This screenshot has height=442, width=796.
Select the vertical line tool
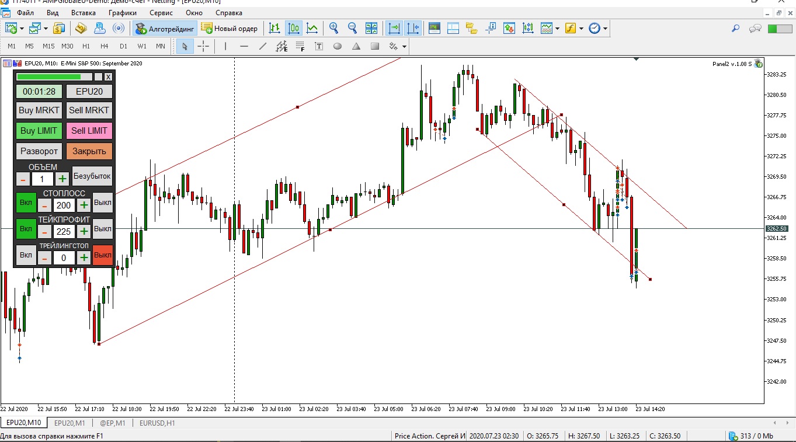pos(225,46)
